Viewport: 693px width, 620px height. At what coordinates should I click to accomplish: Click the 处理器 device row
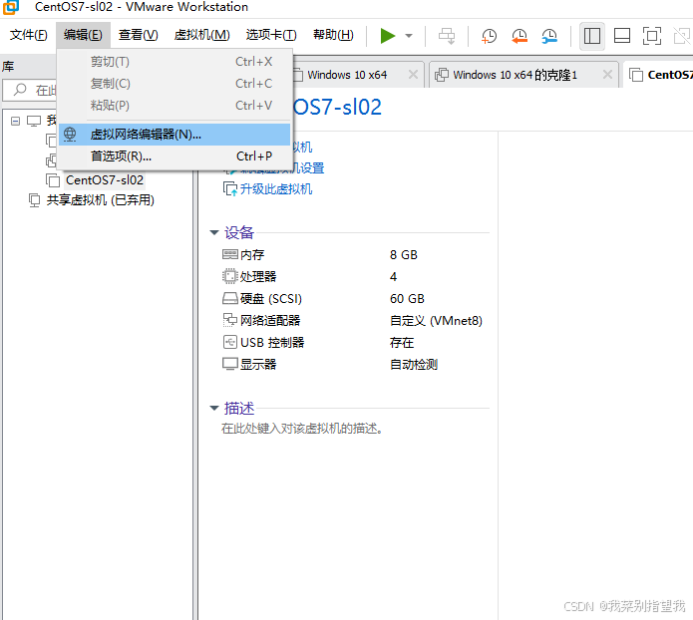(x=353, y=277)
